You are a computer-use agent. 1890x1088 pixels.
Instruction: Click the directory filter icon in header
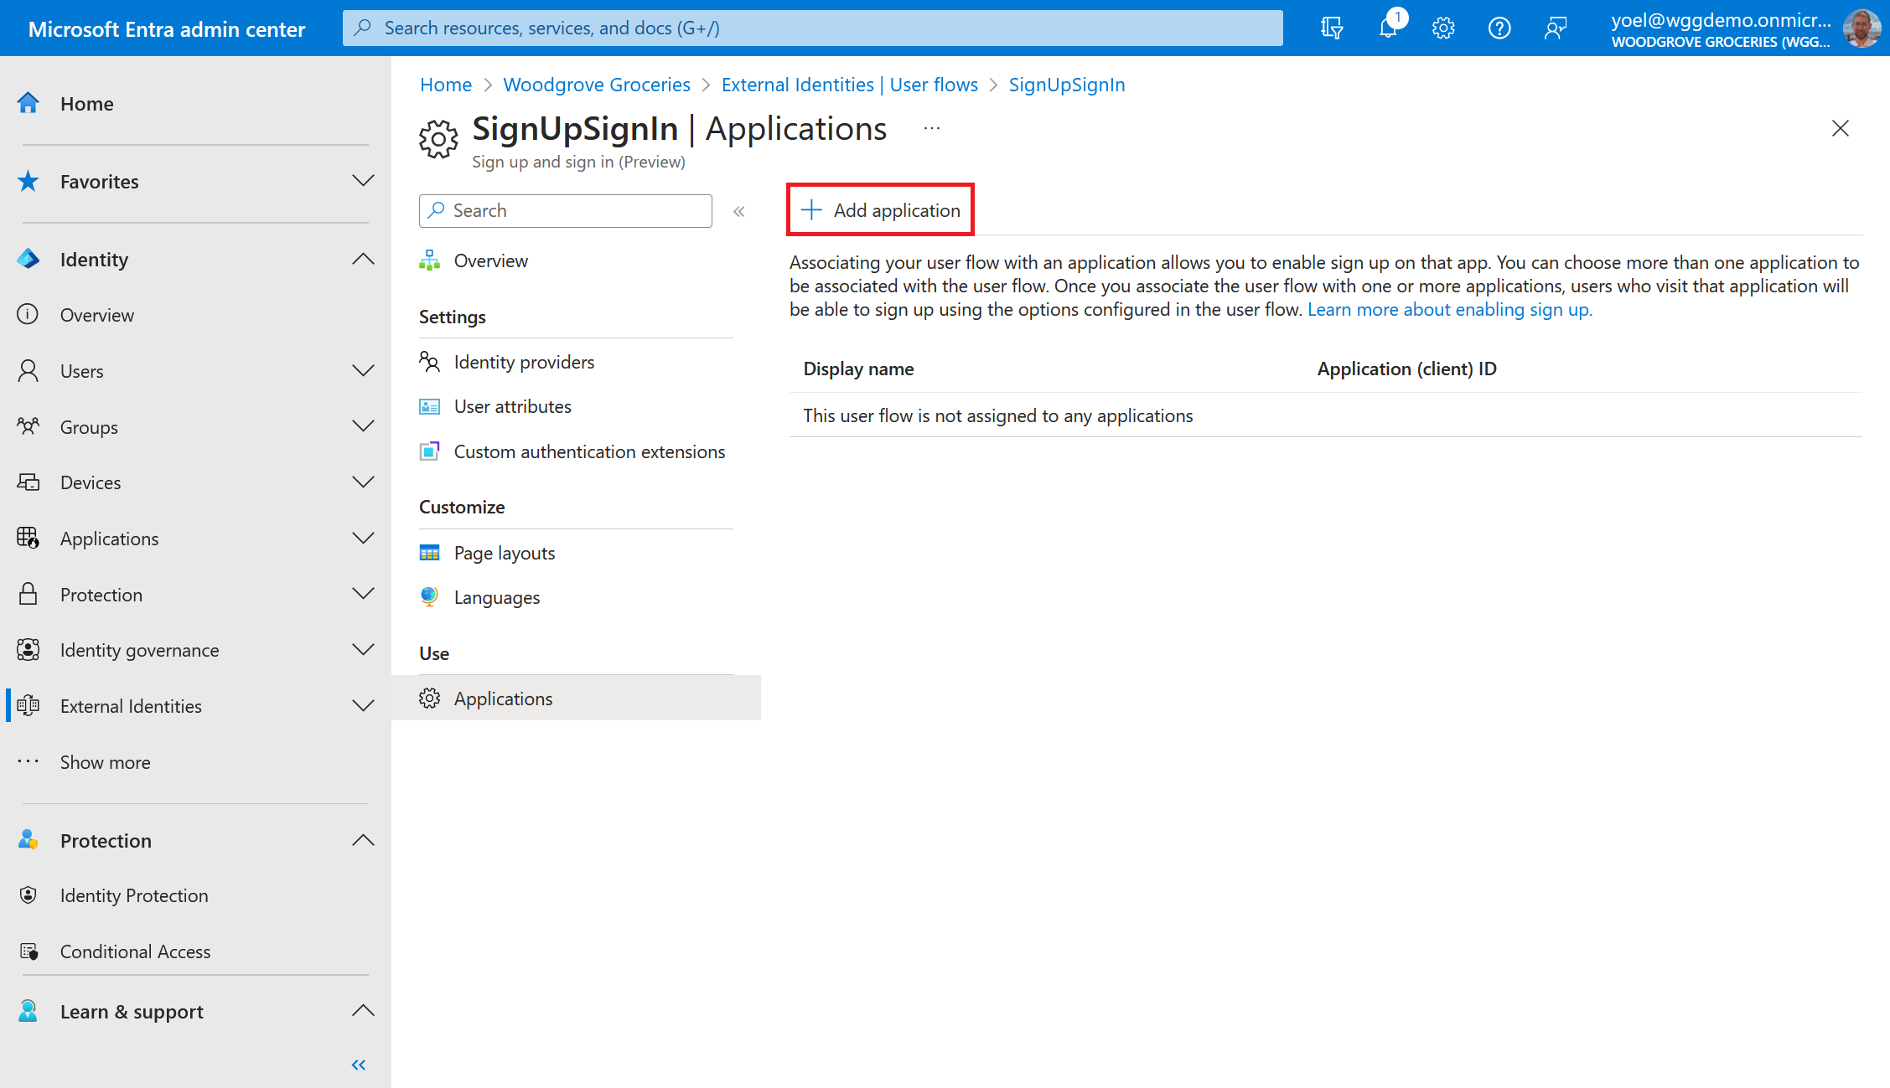click(1332, 28)
